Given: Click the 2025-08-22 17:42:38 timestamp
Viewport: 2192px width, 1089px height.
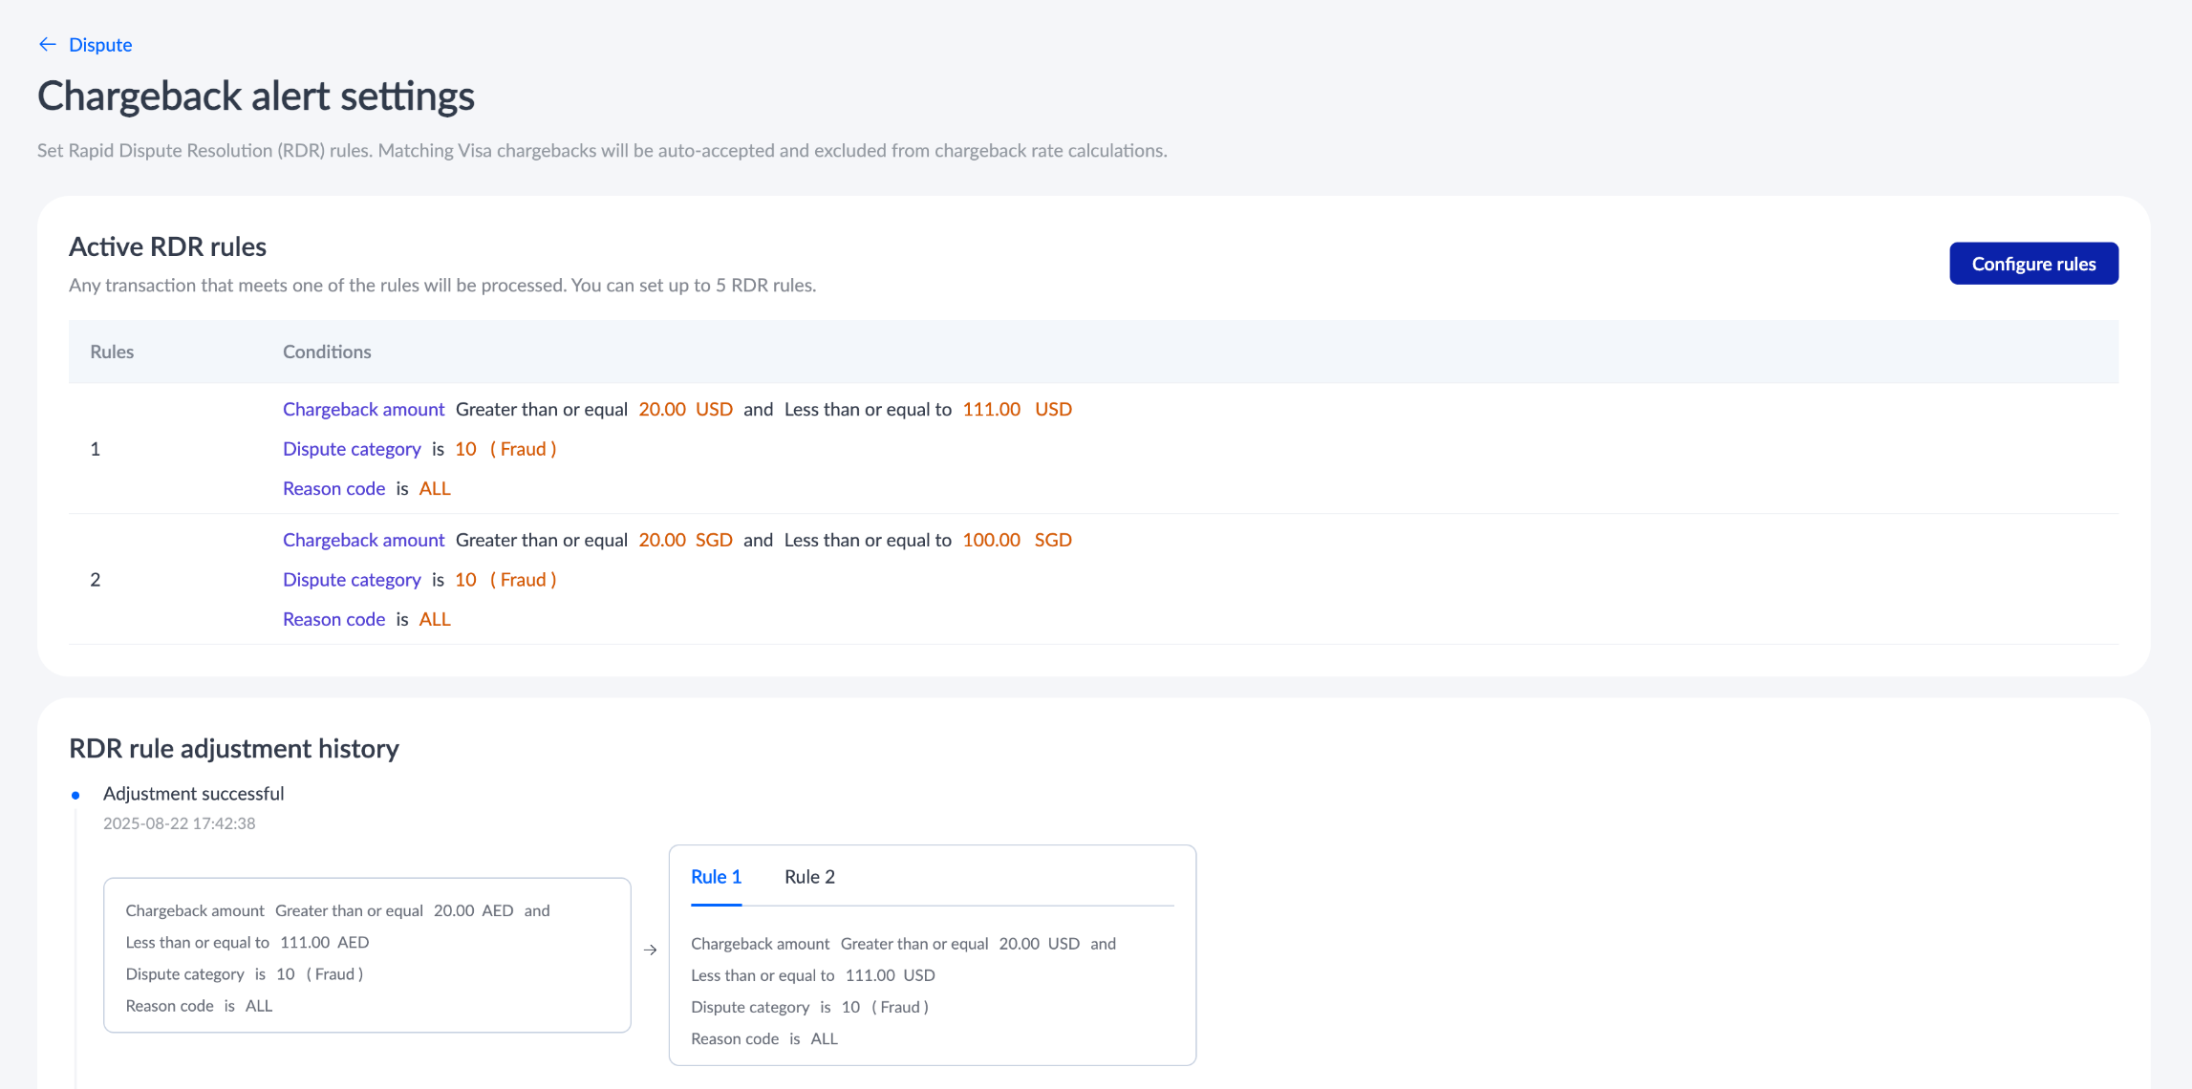Looking at the screenshot, I should pos(179,823).
